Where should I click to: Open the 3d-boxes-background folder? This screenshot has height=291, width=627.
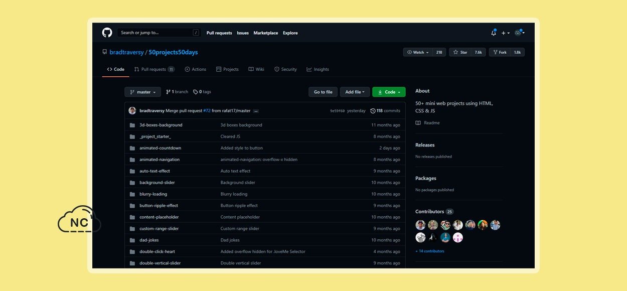(161, 125)
